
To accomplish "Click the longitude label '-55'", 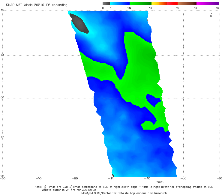I will click(x=39, y=178).
